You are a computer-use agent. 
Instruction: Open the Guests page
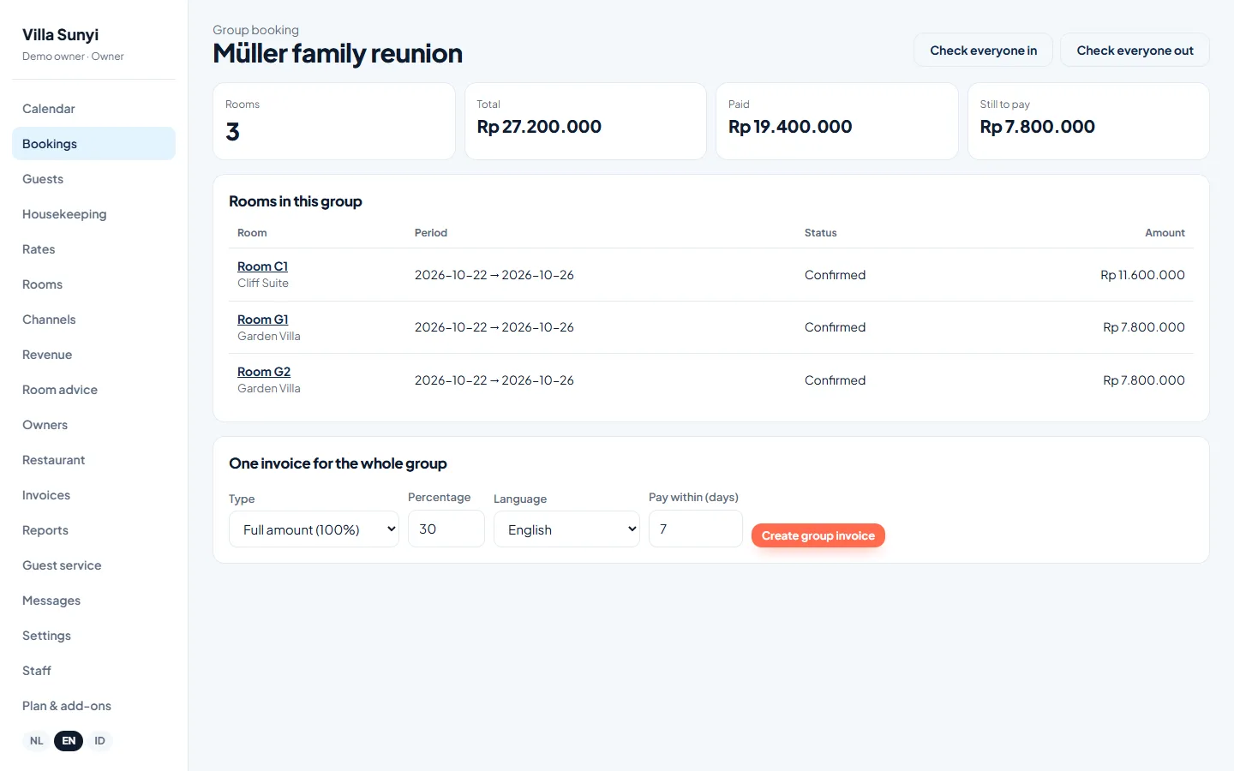(93, 179)
